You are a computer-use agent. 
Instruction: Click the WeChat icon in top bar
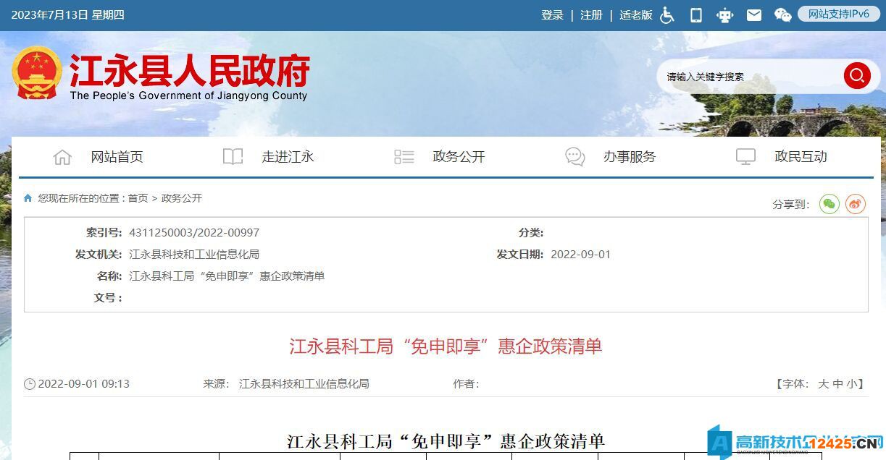click(782, 15)
